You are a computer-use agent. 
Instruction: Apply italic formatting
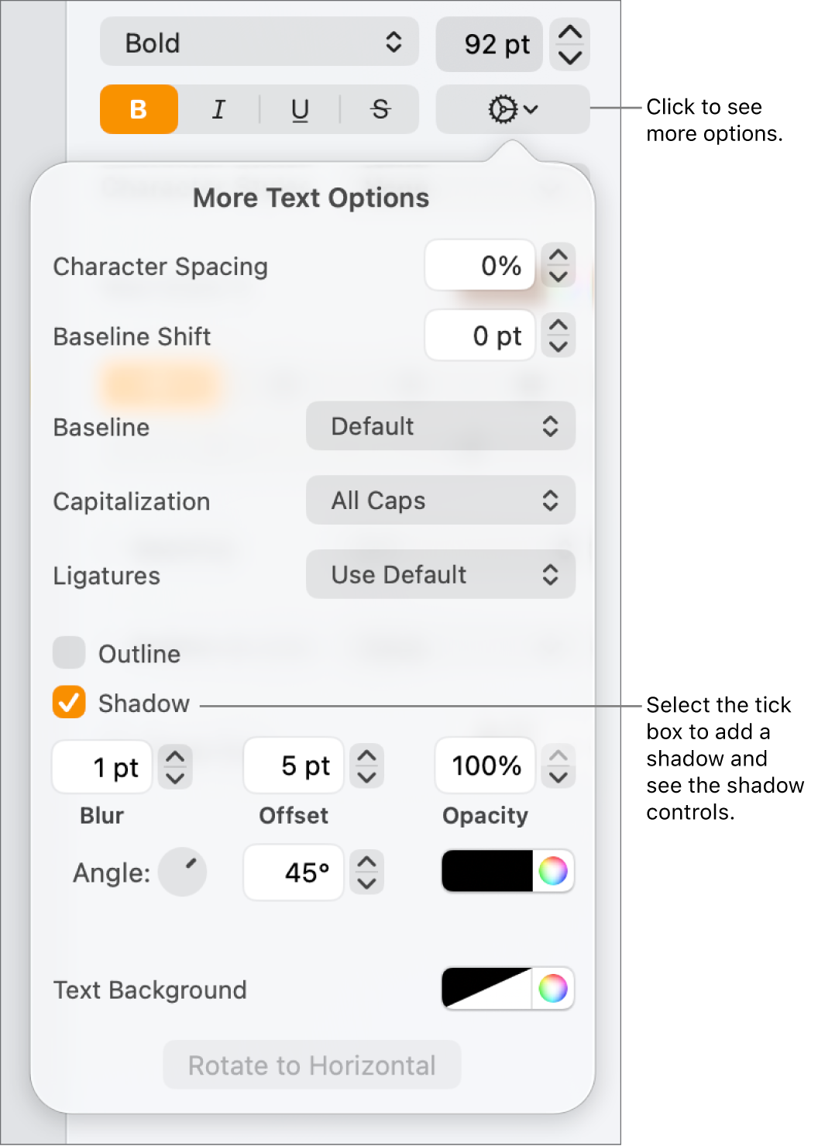point(219,109)
